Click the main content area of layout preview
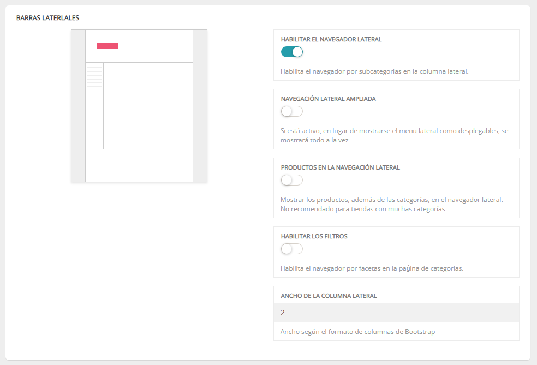The height and width of the screenshot is (365, 537). (x=147, y=105)
